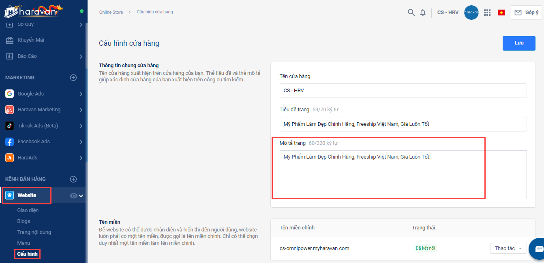Open the apps grid icon

(x=487, y=13)
